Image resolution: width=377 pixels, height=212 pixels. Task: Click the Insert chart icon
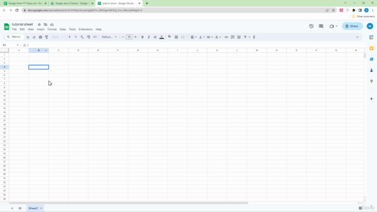pyautogui.click(x=239, y=37)
